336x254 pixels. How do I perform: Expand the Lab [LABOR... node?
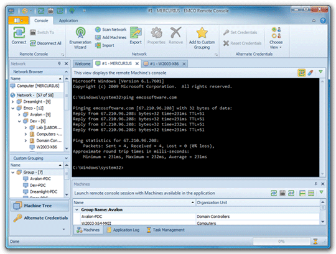(26, 128)
